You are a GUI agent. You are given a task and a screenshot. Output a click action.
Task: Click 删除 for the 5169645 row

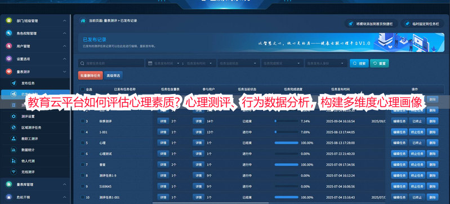point(432,186)
